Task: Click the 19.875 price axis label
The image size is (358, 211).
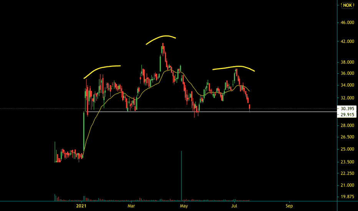Action: tap(347, 197)
